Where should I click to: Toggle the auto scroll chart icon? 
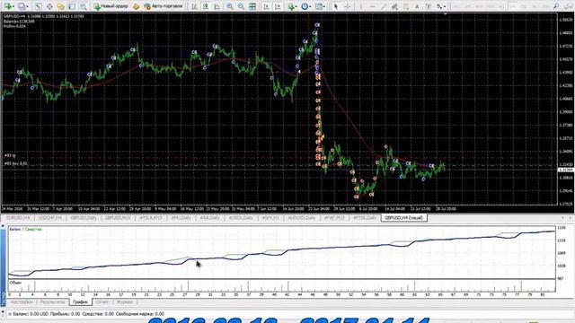pos(266,6)
